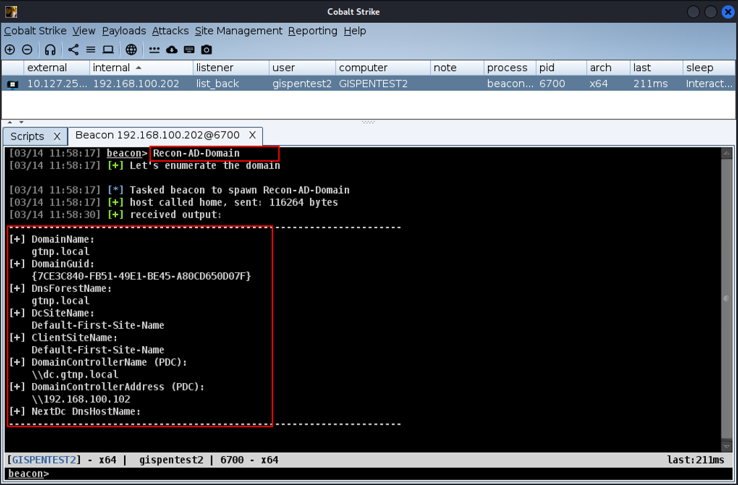Sort sessions by sleep column

click(710, 68)
